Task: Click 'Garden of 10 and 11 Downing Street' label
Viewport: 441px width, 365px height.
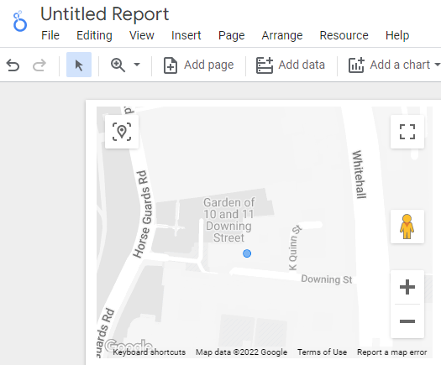Action: [229, 220]
